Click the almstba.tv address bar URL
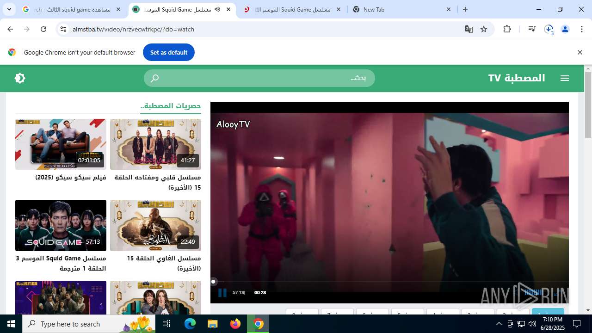592x333 pixels. tap(133, 29)
